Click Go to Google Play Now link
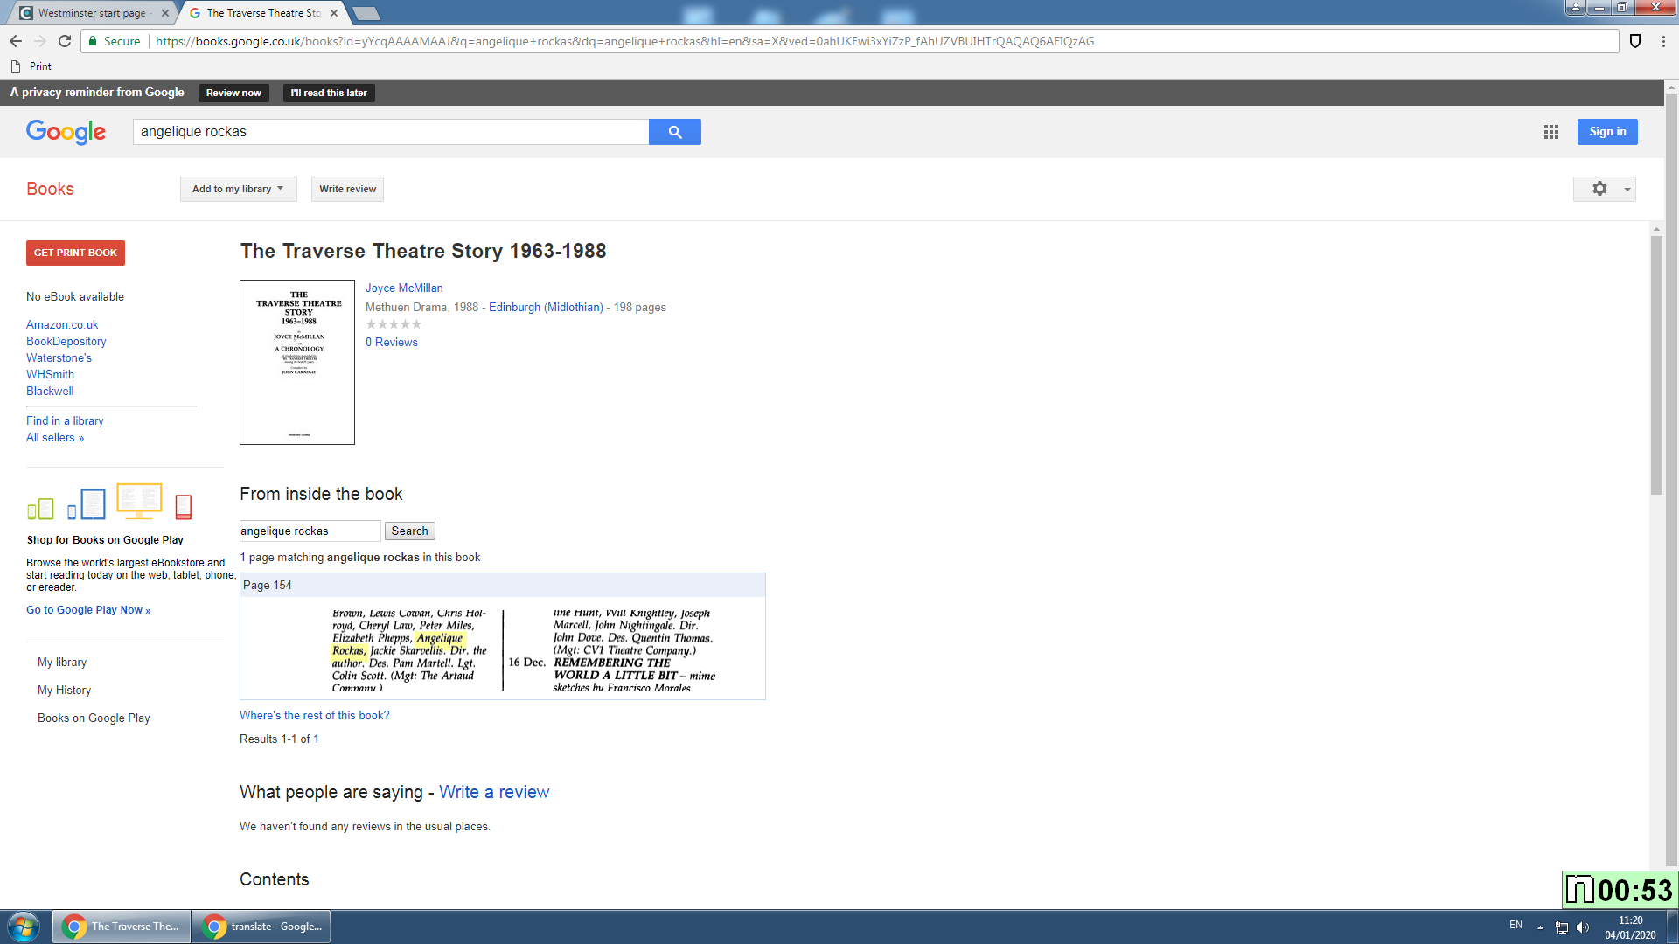The image size is (1679, 944). click(88, 610)
